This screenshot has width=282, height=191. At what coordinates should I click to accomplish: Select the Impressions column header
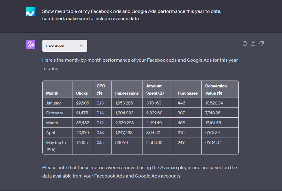click(127, 93)
